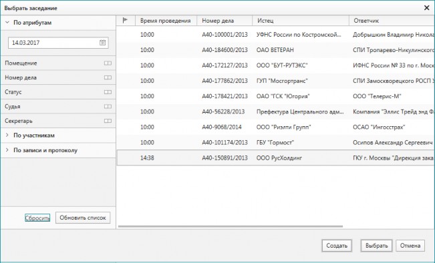
Task: Click defendant Осипов Александр Сергеевич
Action: point(392,142)
